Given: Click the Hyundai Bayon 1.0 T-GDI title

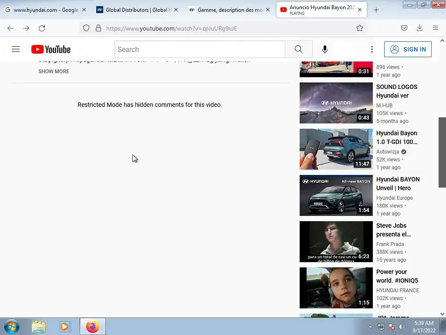Looking at the screenshot, I should pyautogui.click(x=397, y=137).
